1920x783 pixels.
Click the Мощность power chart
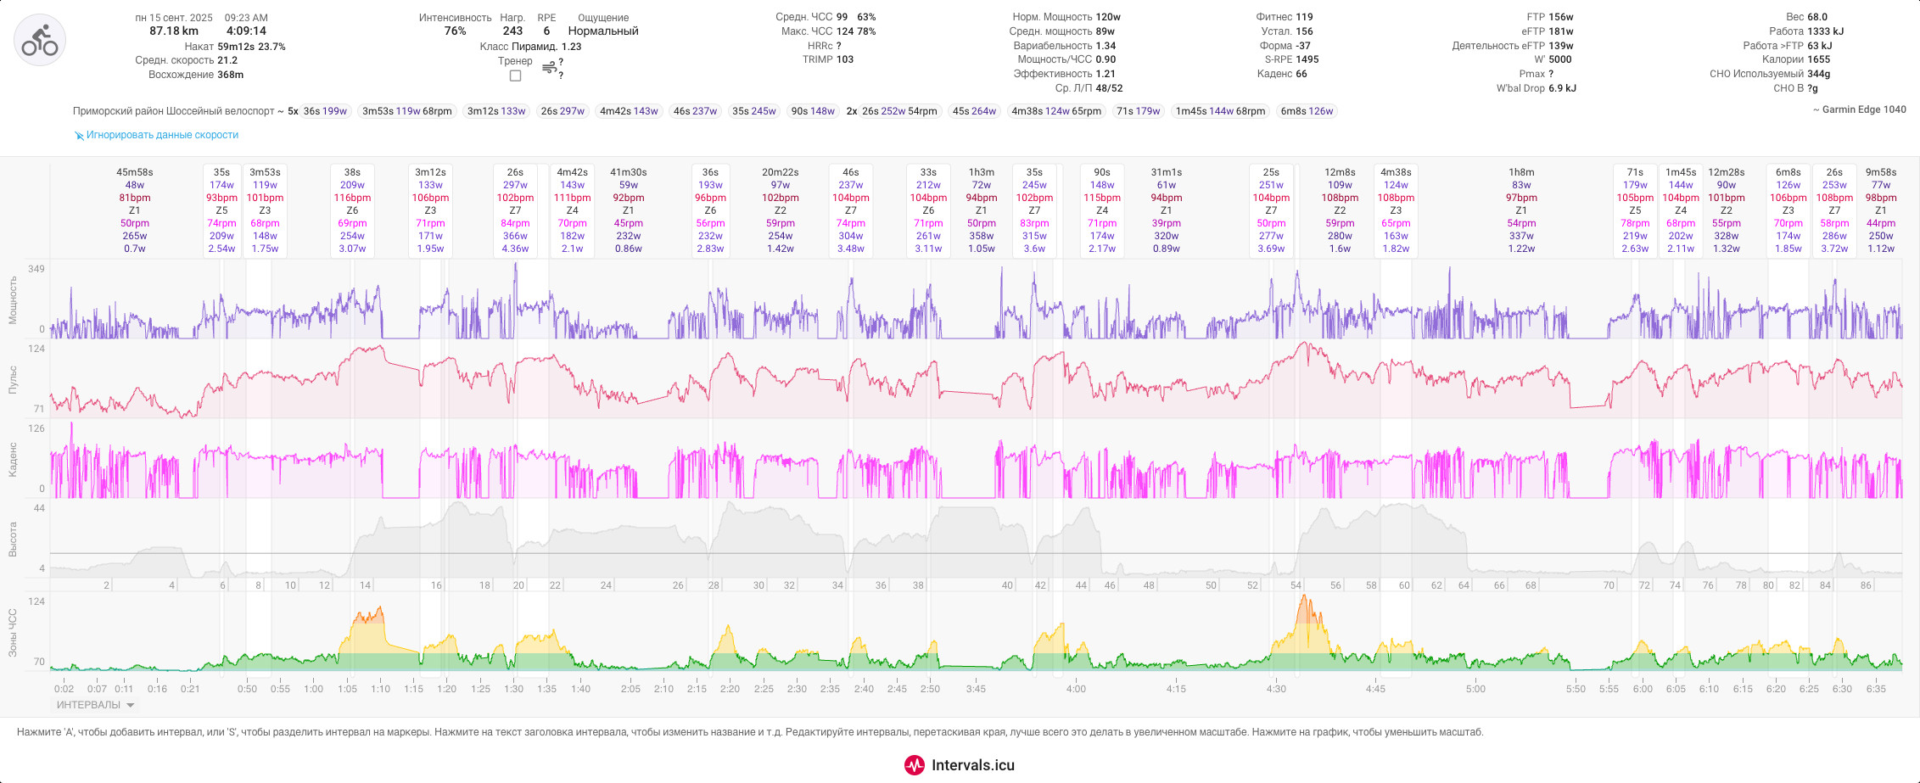tap(976, 299)
